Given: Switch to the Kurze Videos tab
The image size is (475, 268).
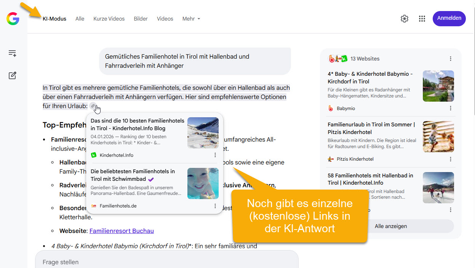Looking at the screenshot, I should [x=109, y=19].
